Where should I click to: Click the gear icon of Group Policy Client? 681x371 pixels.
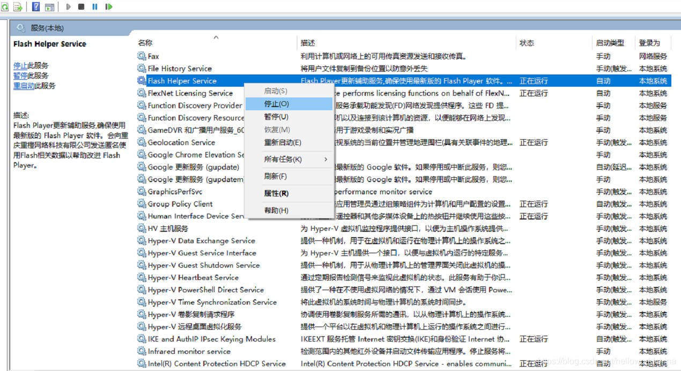point(142,204)
